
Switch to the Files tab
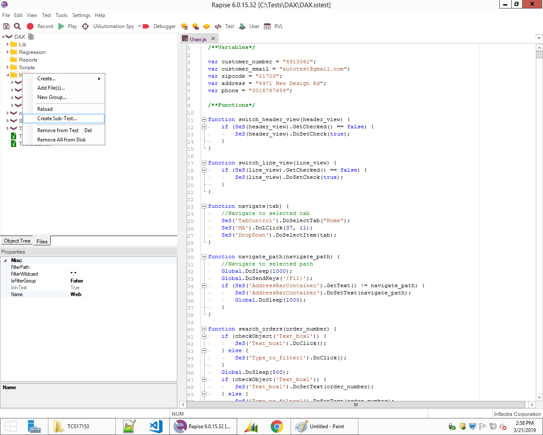tap(42, 241)
